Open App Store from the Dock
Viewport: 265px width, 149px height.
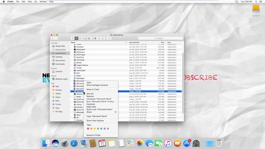(x=187, y=143)
